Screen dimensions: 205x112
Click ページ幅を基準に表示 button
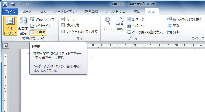tap(145, 32)
